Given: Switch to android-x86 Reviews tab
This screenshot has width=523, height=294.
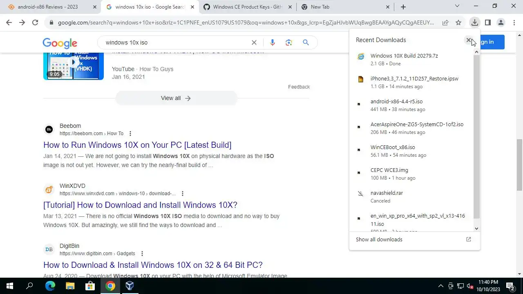Looking at the screenshot, I should coord(48,7).
